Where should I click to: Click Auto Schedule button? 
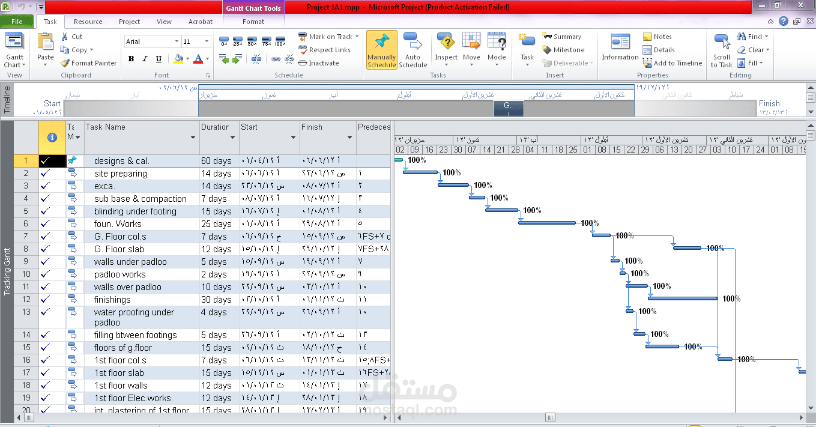tap(413, 50)
